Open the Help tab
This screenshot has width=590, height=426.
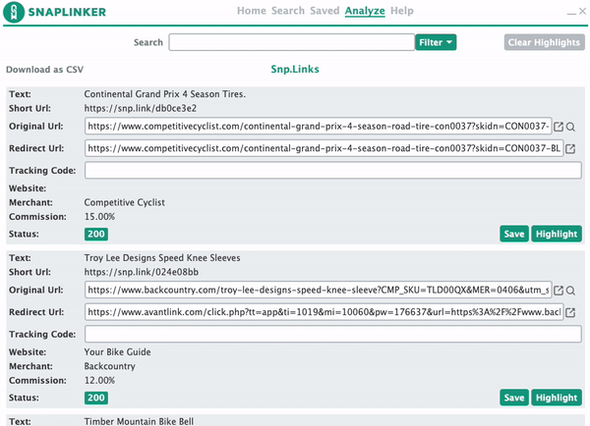pyautogui.click(x=402, y=11)
